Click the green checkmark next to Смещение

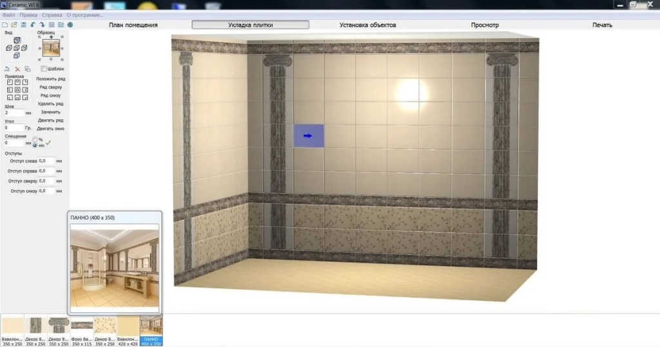coord(48,143)
